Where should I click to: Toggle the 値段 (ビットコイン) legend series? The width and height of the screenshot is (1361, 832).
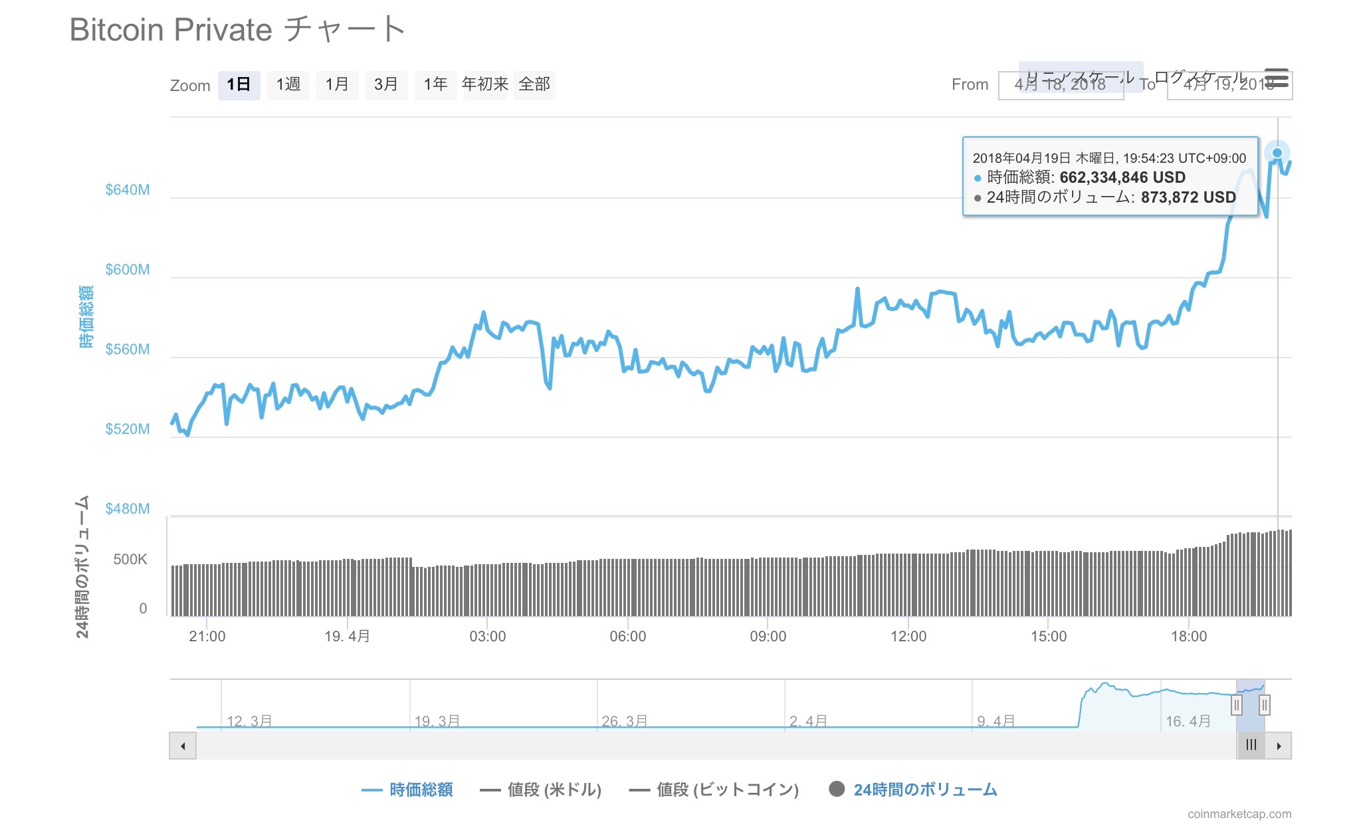pyautogui.click(x=714, y=789)
